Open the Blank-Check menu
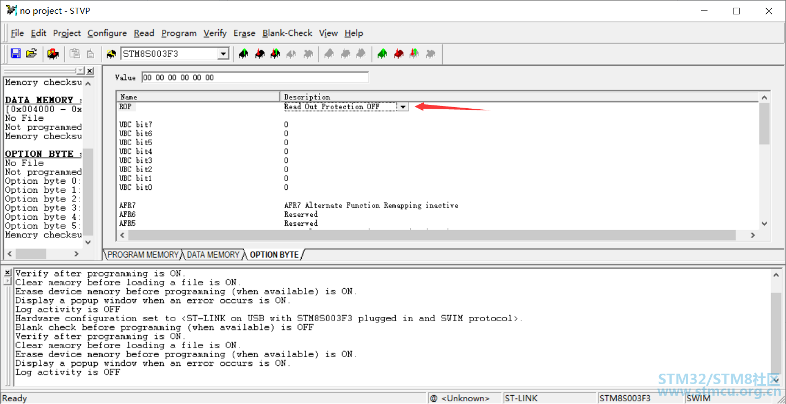786x404 pixels. tap(287, 33)
